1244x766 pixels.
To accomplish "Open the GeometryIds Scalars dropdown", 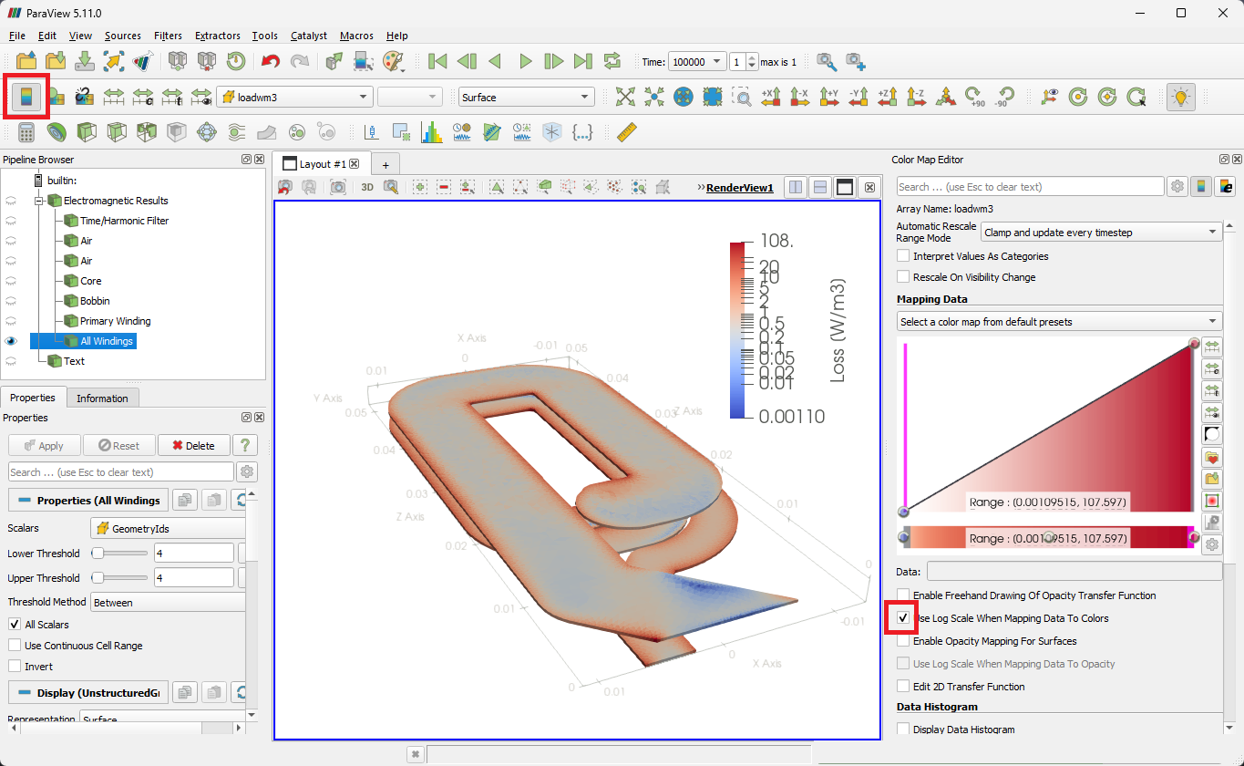I will (x=168, y=528).
